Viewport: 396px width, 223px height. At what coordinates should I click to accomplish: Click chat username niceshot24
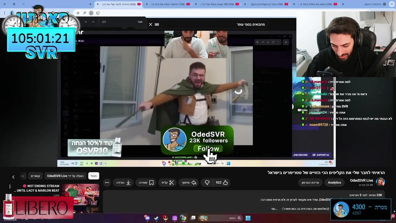pyautogui.click(x=318, y=112)
